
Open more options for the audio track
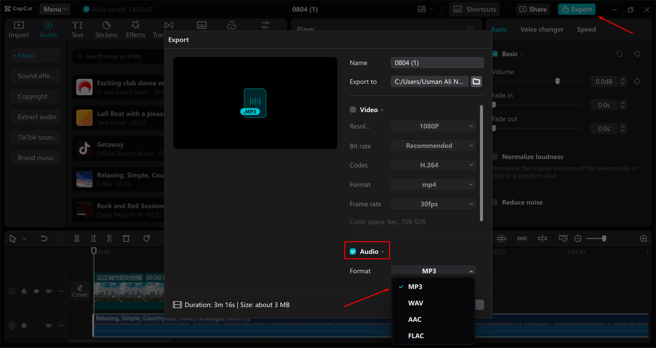[x=61, y=325]
